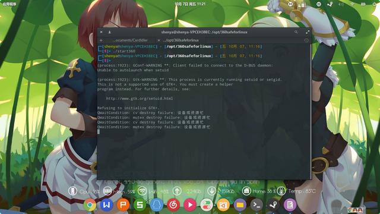Screen dimensions: 380x214
Task: Click the http://www.gtk.org/setuid.html link
Action: [x=140, y=99]
